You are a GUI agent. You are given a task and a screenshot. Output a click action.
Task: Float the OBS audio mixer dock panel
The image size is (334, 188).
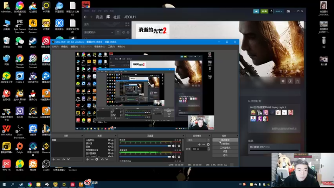pos(183,136)
